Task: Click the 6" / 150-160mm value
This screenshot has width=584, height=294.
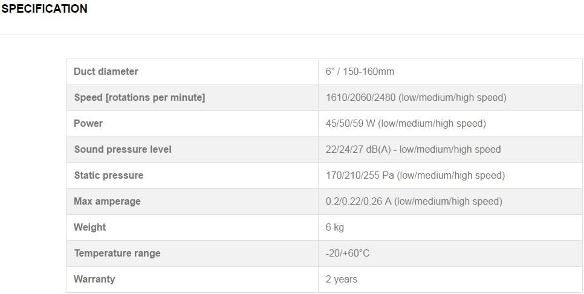Action: click(x=360, y=71)
